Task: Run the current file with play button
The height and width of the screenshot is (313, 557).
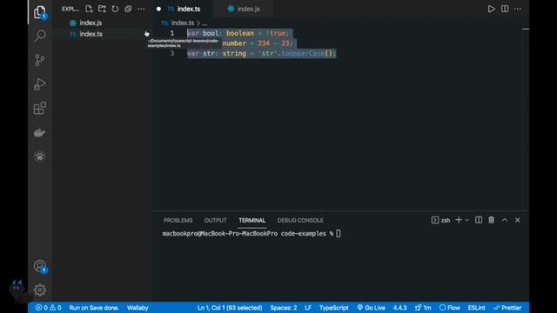Action: click(x=491, y=9)
